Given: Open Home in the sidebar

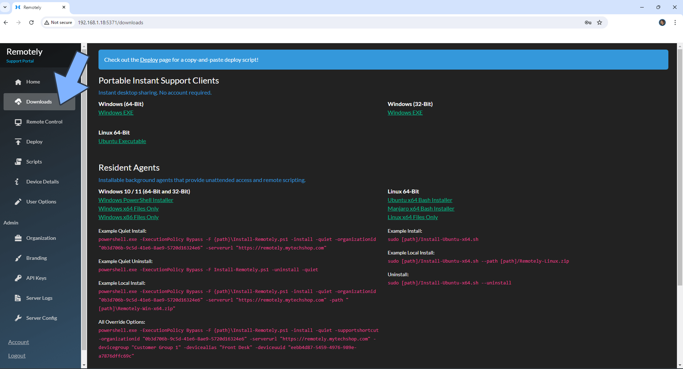Looking at the screenshot, I should click(x=39, y=82).
